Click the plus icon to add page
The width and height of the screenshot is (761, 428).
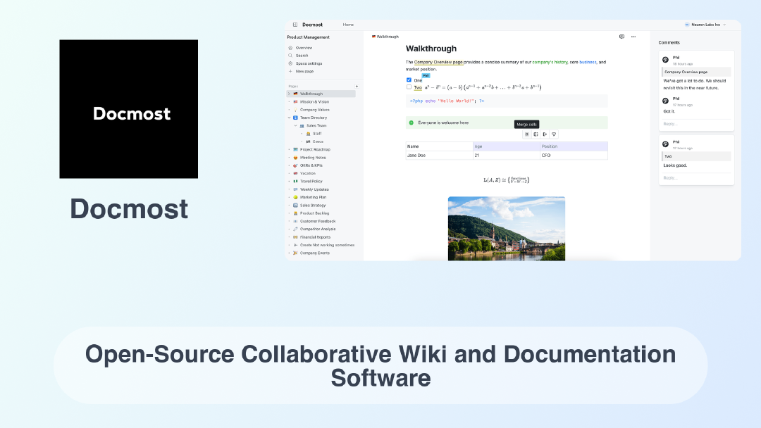click(357, 86)
